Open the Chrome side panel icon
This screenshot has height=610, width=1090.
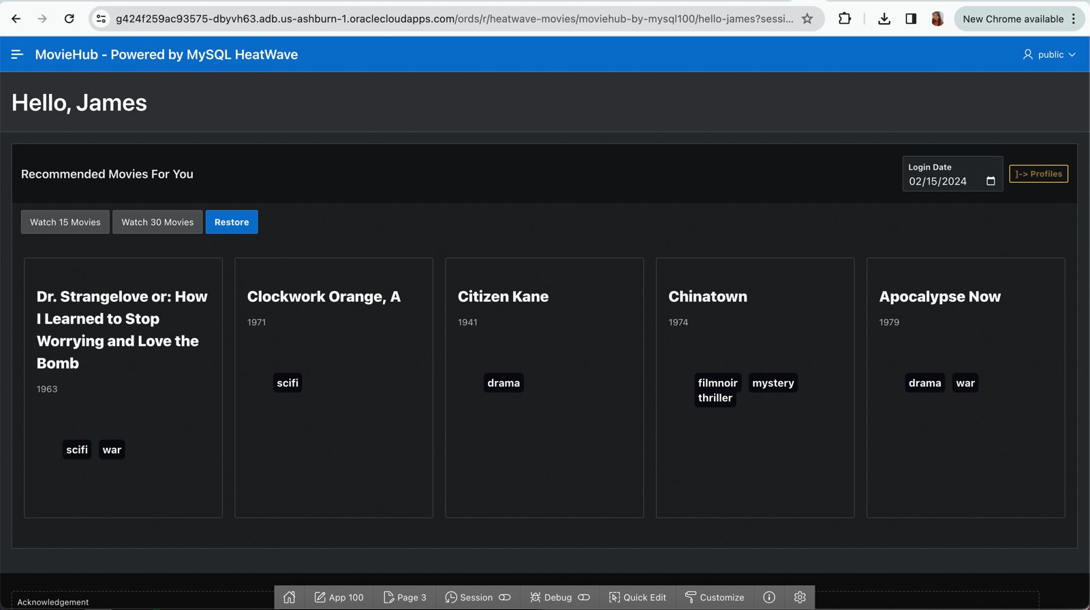click(911, 18)
